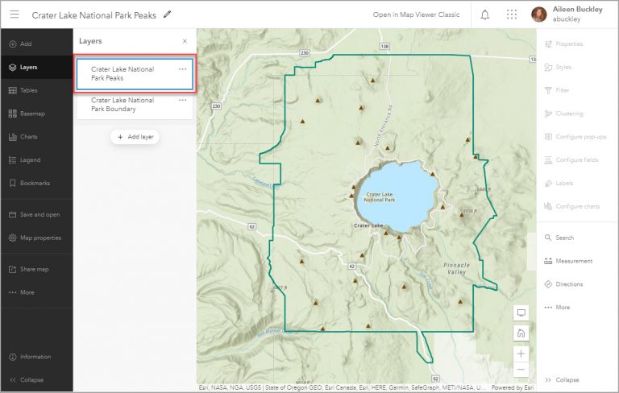Screen dimensions: 619x393
Task: Click Add in the left toolbar
Action: [37, 43]
